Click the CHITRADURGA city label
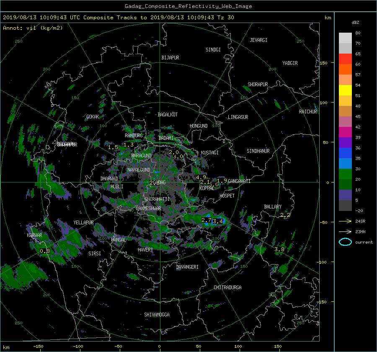Screen dimensions: 377x352 pos(228,288)
